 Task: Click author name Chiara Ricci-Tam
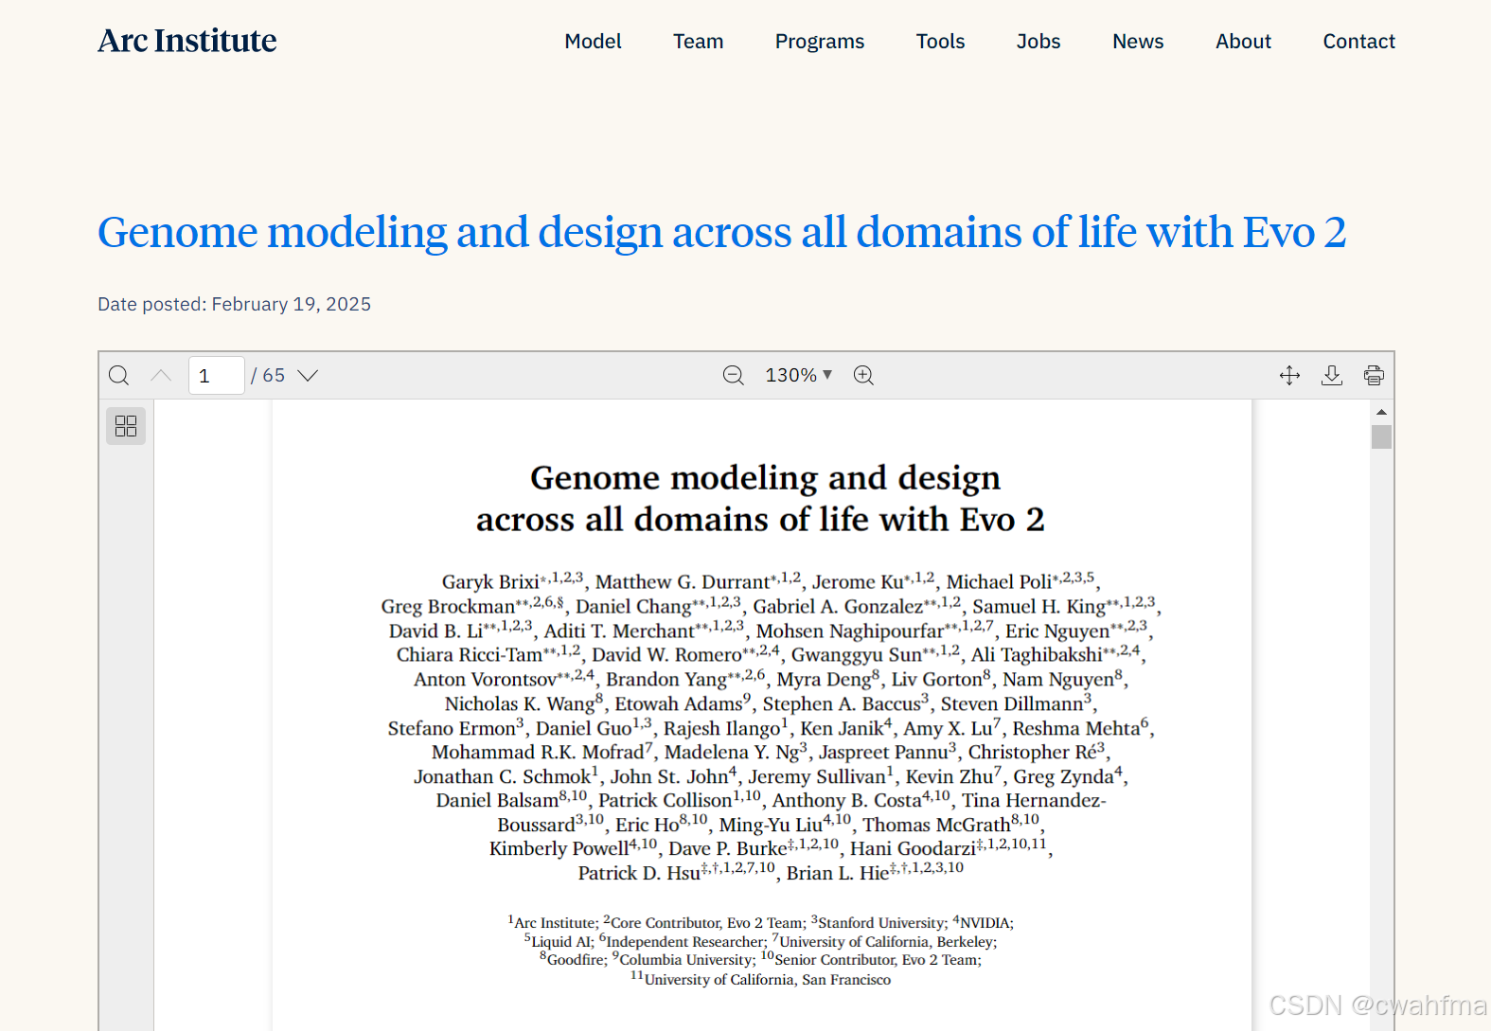click(x=470, y=655)
